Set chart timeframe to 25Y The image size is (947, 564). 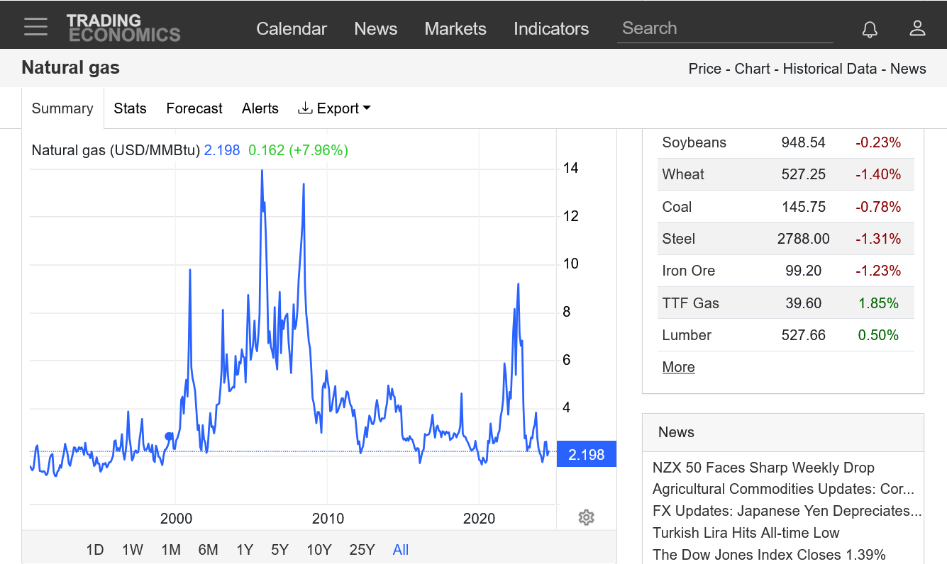362,550
